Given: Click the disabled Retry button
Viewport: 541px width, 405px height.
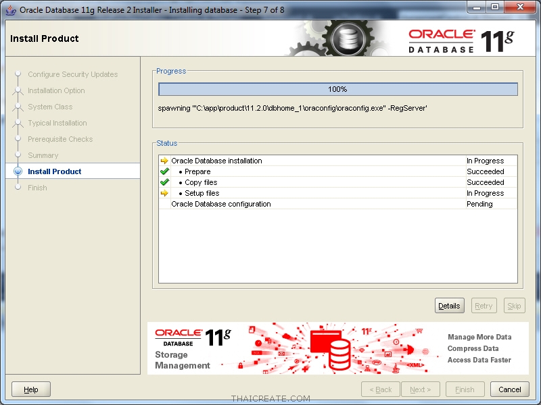Looking at the screenshot, I should point(484,306).
